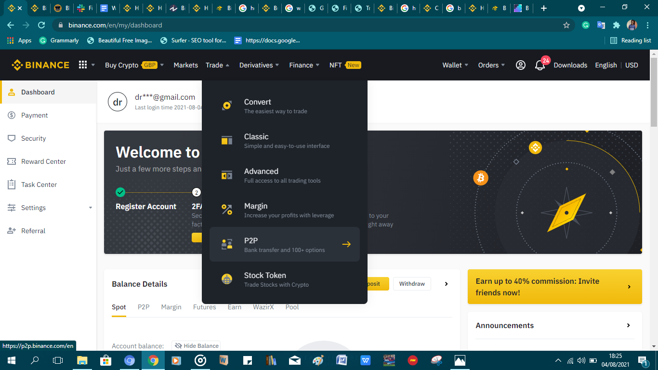Open the Downloads link
The width and height of the screenshot is (658, 370).
point(570,65)
